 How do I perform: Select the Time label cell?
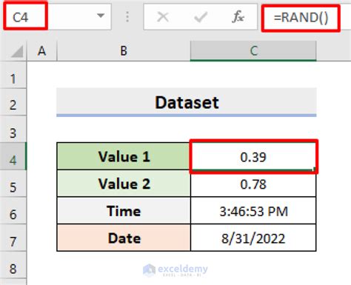click(124, 211)
